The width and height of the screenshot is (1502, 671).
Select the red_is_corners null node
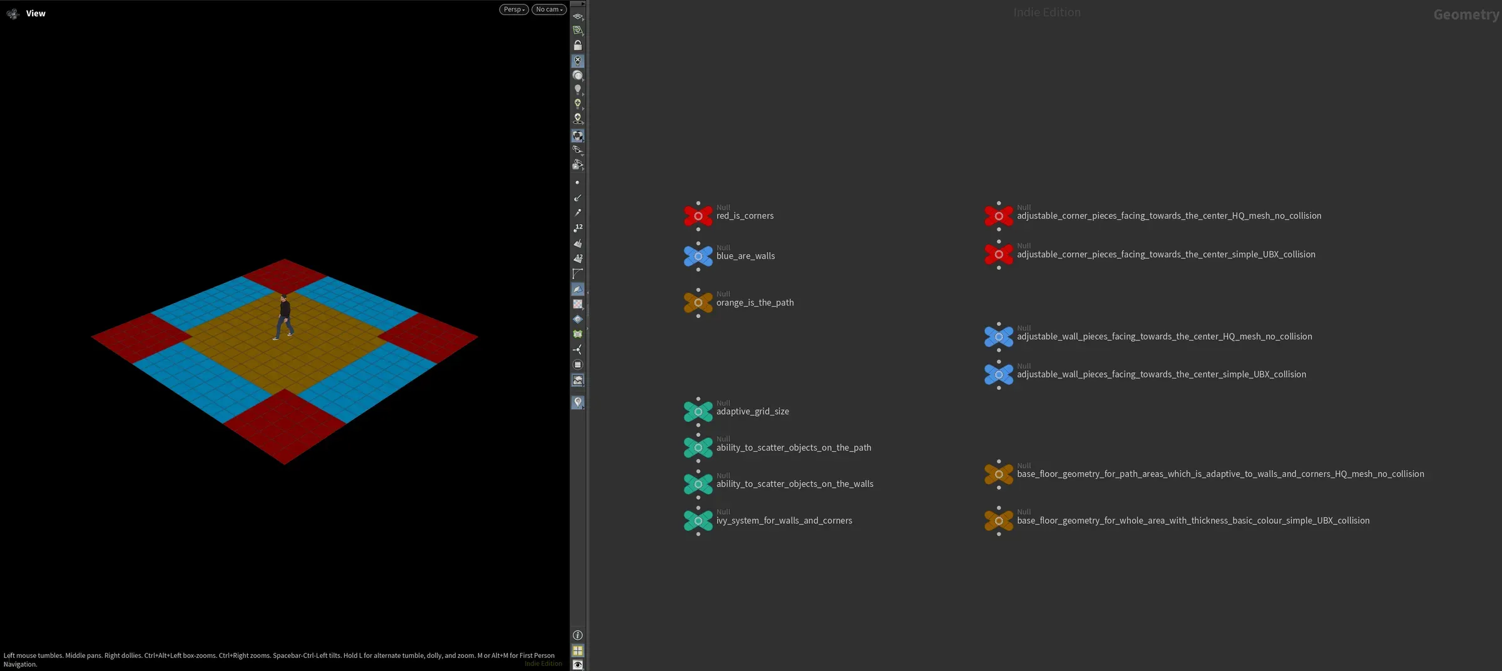tap(698, 216)
